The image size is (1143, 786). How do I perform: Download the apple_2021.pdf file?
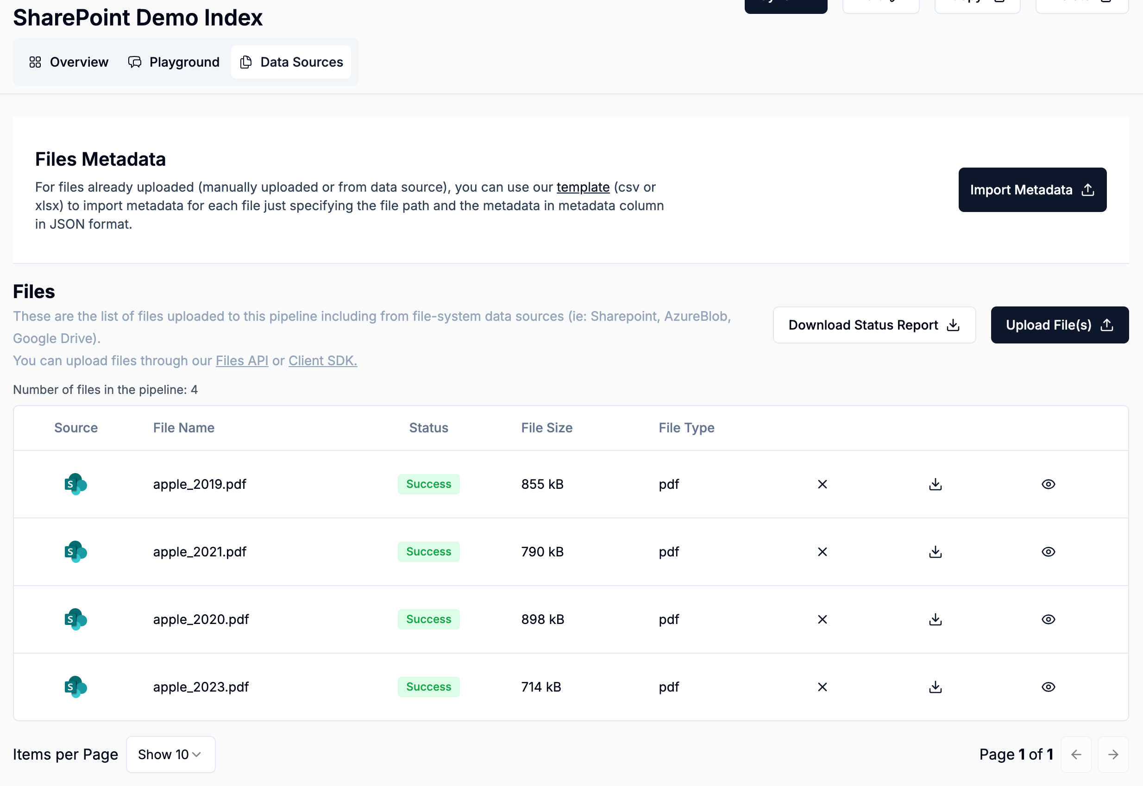click(935, 552)
